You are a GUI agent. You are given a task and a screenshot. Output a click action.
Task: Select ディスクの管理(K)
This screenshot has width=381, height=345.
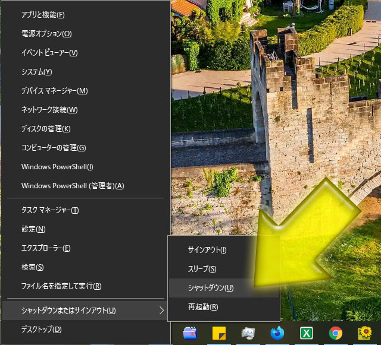[x=86, y=129]
